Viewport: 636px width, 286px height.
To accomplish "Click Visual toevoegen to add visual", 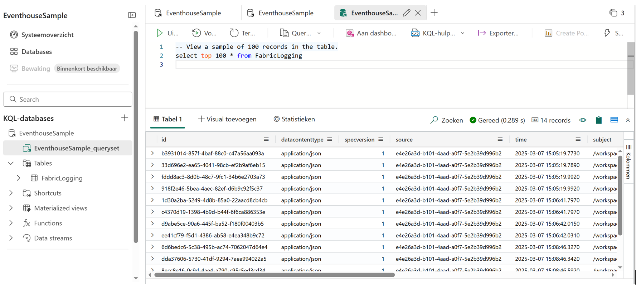I will (227, 119).
